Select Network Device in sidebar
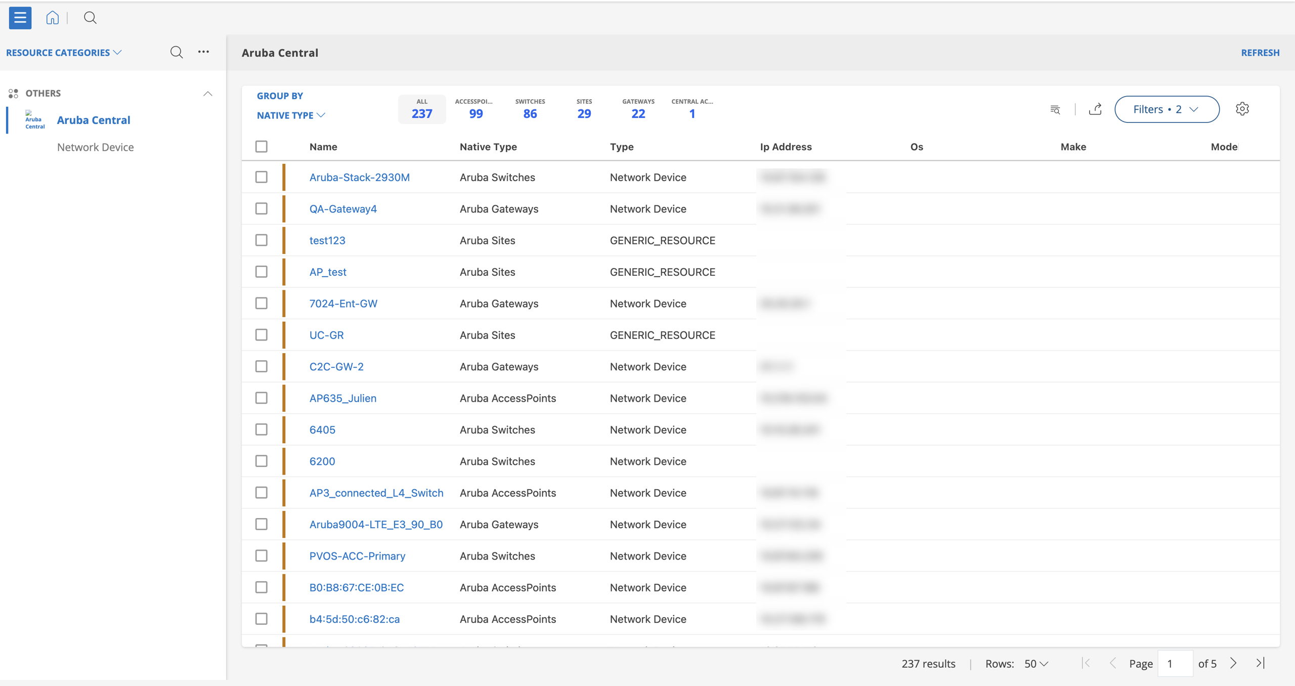This screenshot has height=686, width=1295. click(x=95, y=147)
